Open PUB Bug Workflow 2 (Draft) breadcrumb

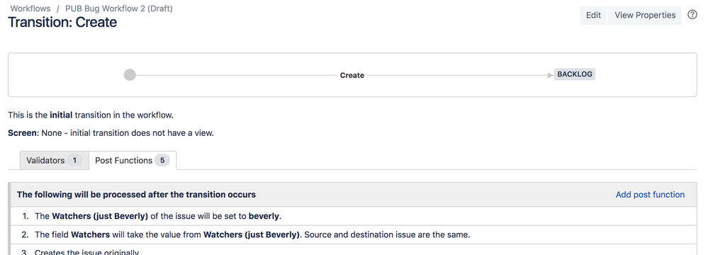(x=119, y=8)
